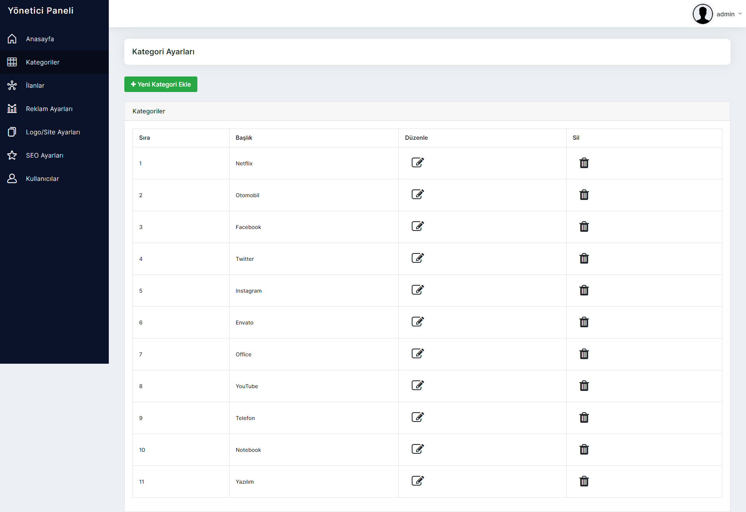Edit the Envato category
The width and height of the screenshot is (746, 512).
[418, 321]
